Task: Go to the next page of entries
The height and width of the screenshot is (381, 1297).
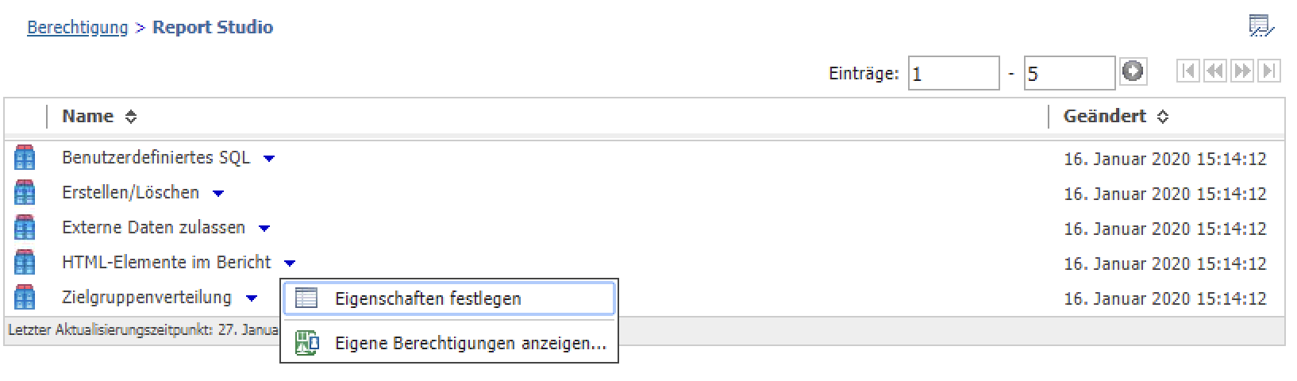Action: 1242,71
